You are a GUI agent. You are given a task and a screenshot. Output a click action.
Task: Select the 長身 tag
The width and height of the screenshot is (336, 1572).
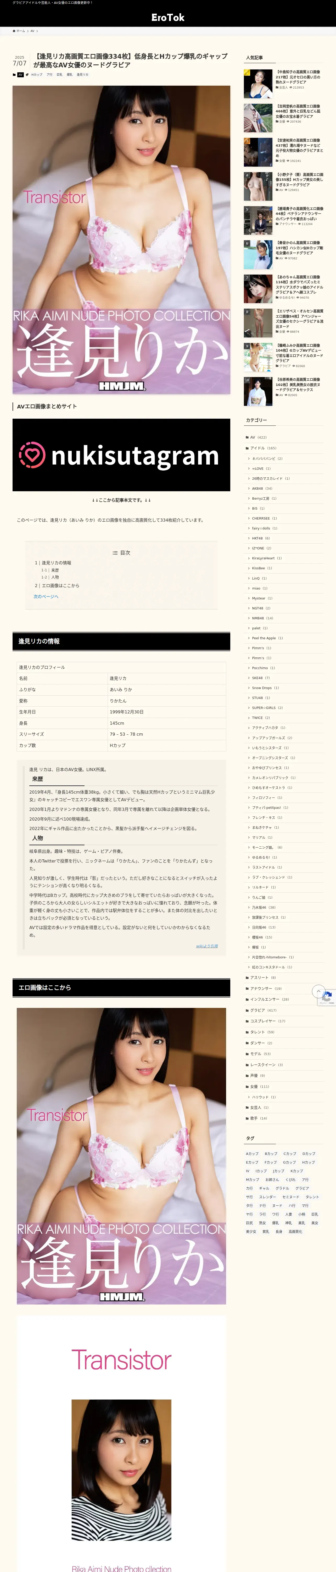tap(279, 1231)
